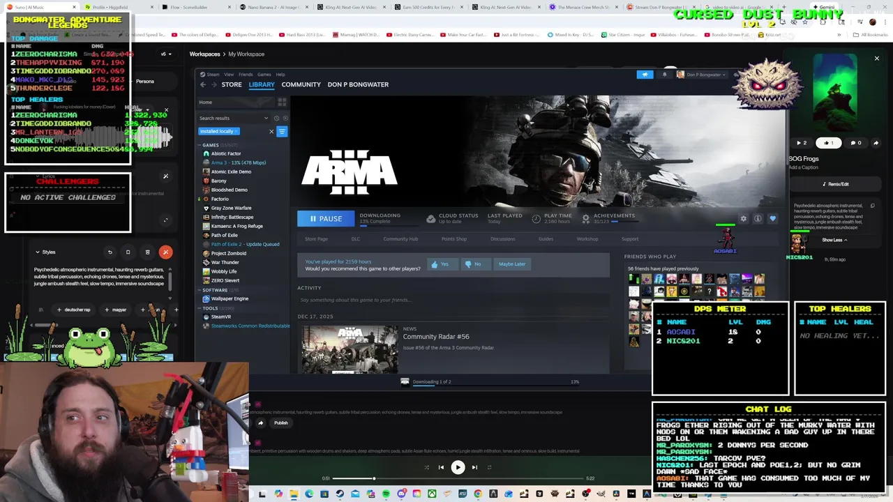Delete styles text with trash icon
The height and width of the screenshot is (502, 893).
[147, 252]
